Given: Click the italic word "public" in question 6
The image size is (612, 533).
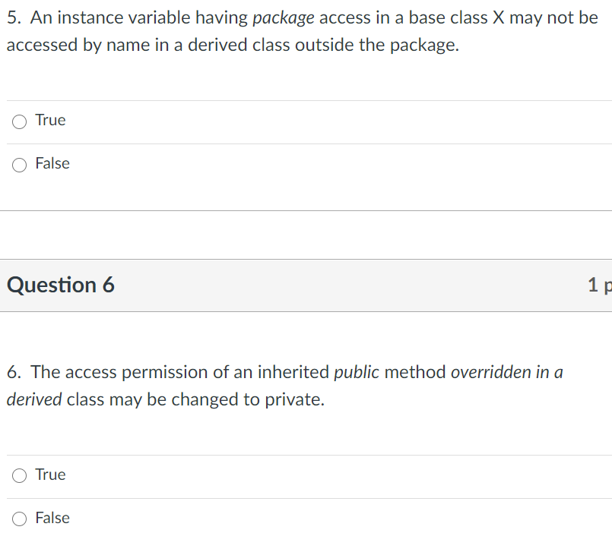Looking at the screenshot, I should click(x=357, y=372).
